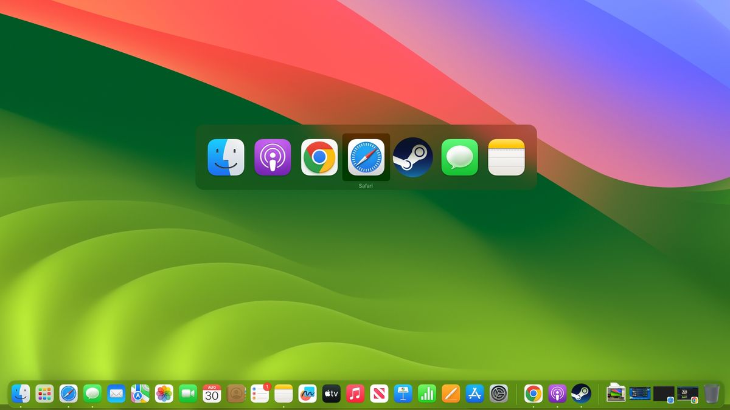Image resolution: width=730 pixels, height=410 pixels.
Task: Launch Apple Music from the Dock
Action: click(x=355, y=394)
